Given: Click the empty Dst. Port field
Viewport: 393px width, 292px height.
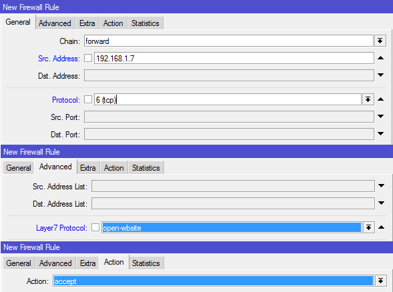Looking at the screenshot, I should [x=229, y=134].
